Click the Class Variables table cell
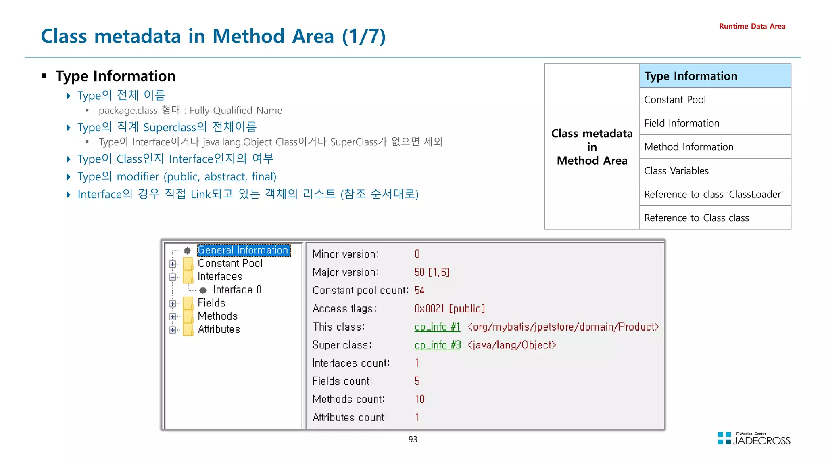 (715, 170)
